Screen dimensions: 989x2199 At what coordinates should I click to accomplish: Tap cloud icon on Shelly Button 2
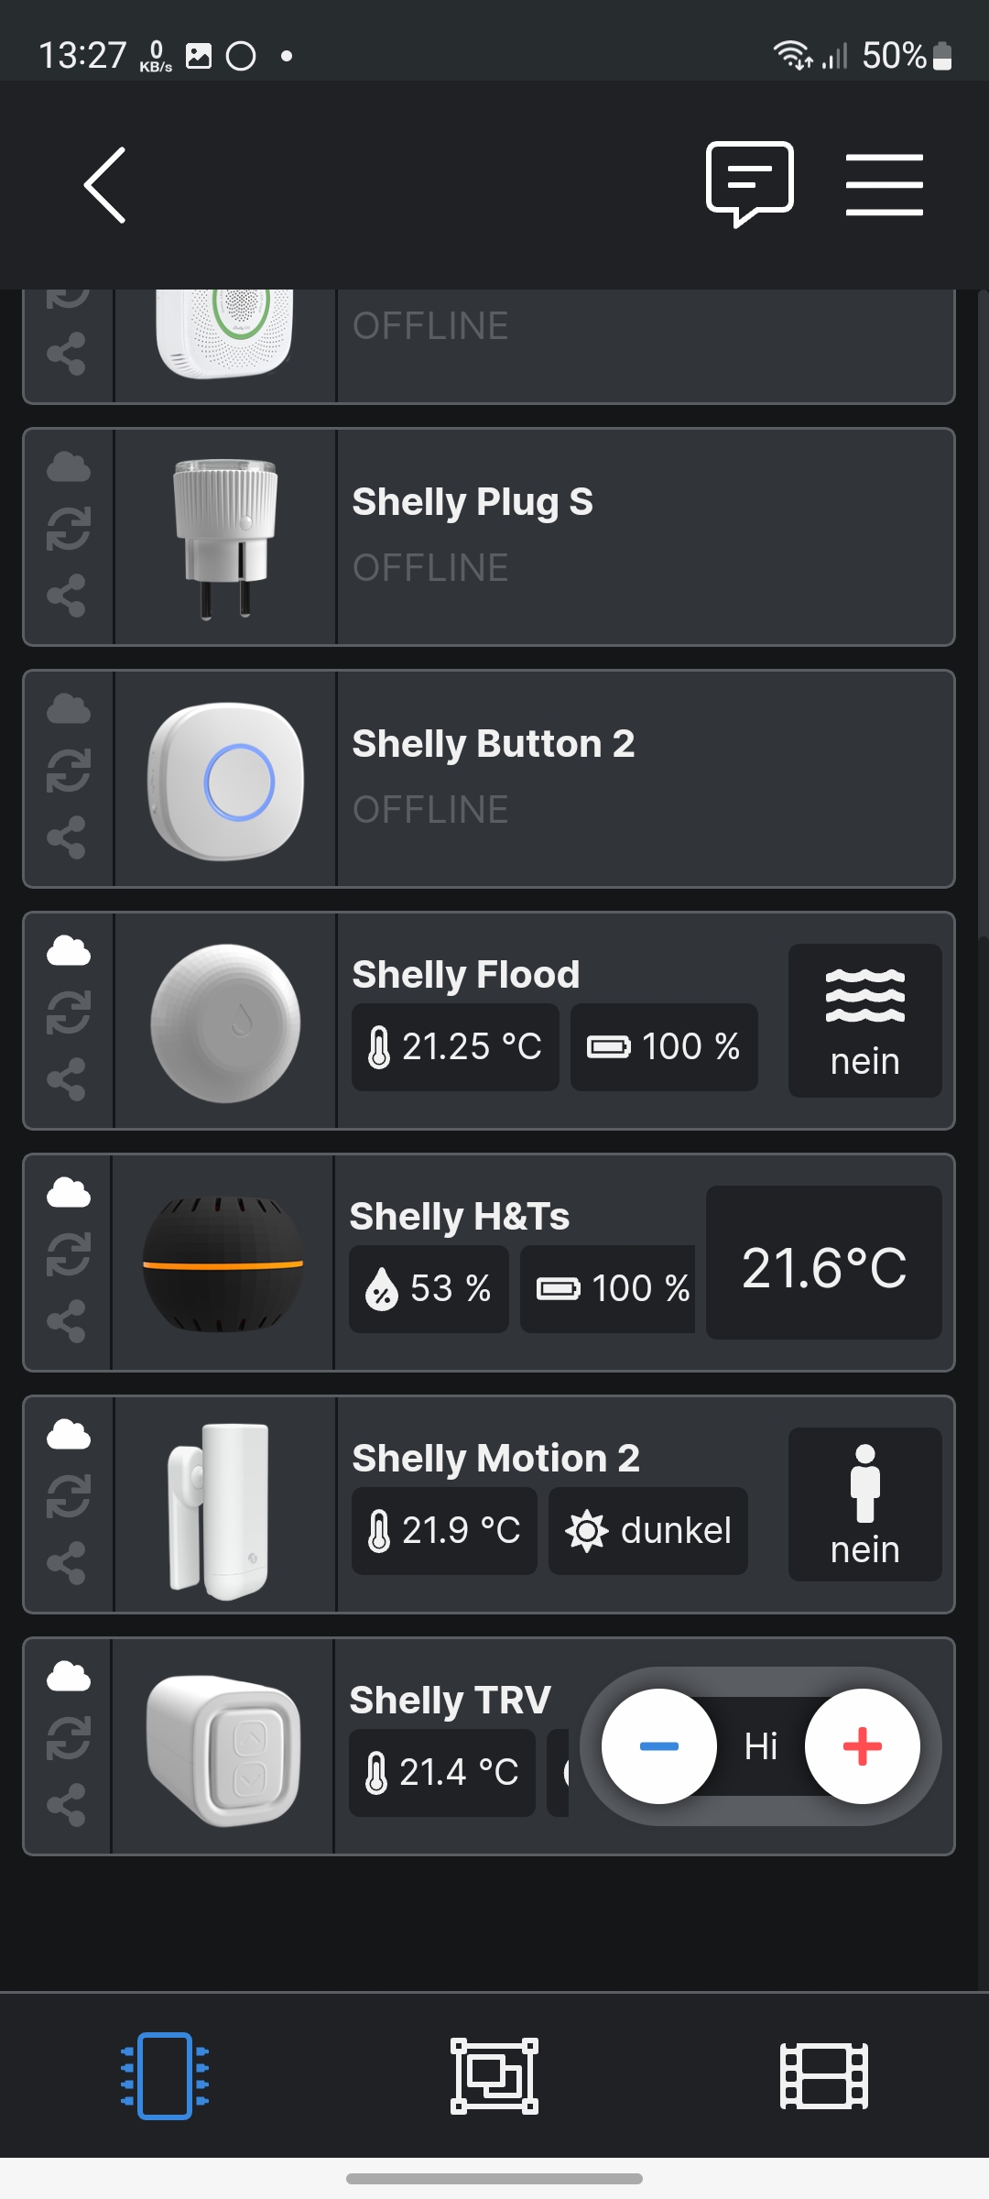[x=68, y=709]
